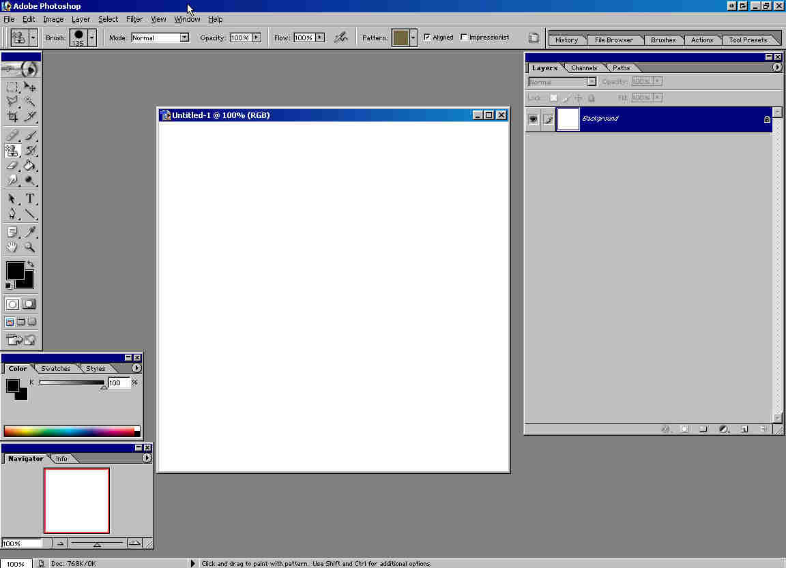
Task: Select the Crop tool
Action: [12, 117]
